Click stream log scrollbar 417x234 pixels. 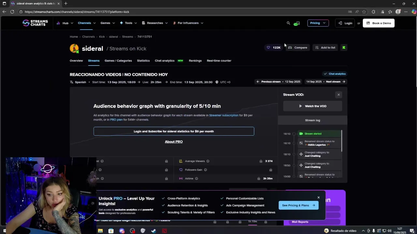tap(341, 141)
